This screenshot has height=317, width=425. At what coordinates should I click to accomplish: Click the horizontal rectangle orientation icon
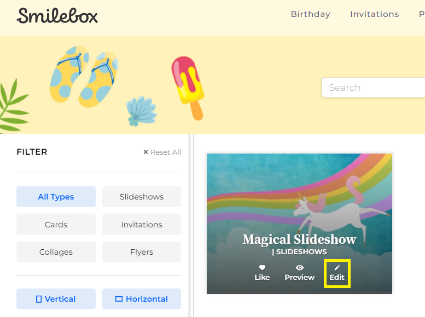pyautogui.click(x=119, y=299)
